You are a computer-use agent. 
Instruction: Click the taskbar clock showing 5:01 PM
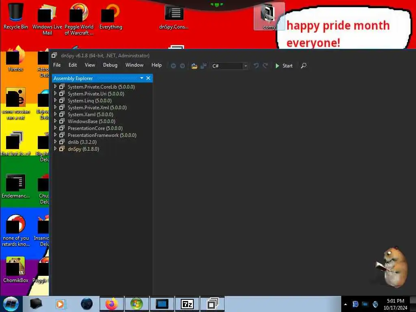point(395,304)
